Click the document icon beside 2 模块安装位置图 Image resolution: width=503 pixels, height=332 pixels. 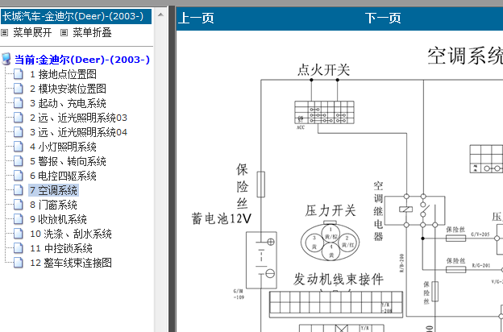(19, 89)
